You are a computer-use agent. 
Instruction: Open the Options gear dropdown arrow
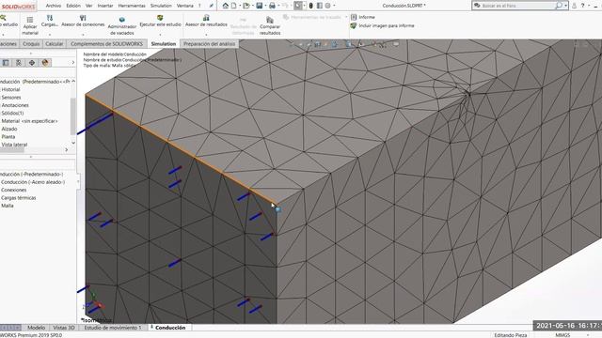pyautogui.click(x=334, y=6)
